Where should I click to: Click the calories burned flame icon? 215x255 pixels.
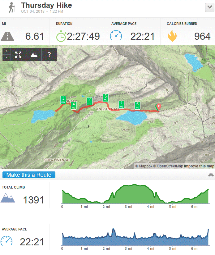point(172,36)
